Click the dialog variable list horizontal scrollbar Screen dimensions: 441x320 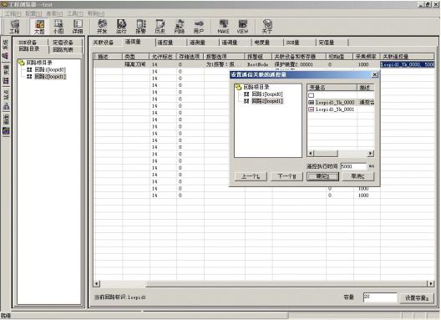coord(340,154)
